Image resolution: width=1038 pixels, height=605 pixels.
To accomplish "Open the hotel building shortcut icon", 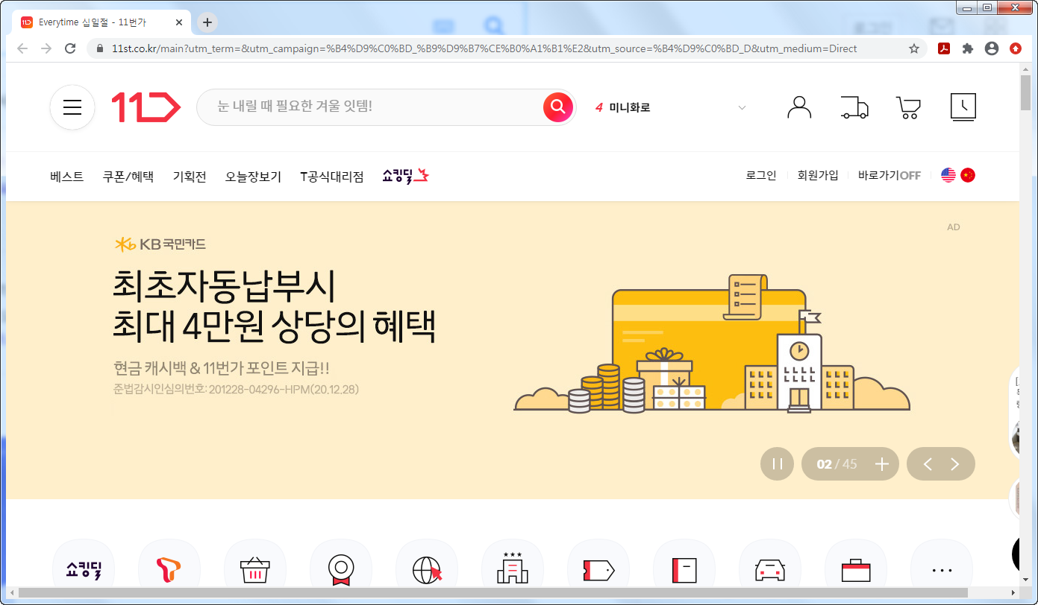I will click(x=513, y=571).
